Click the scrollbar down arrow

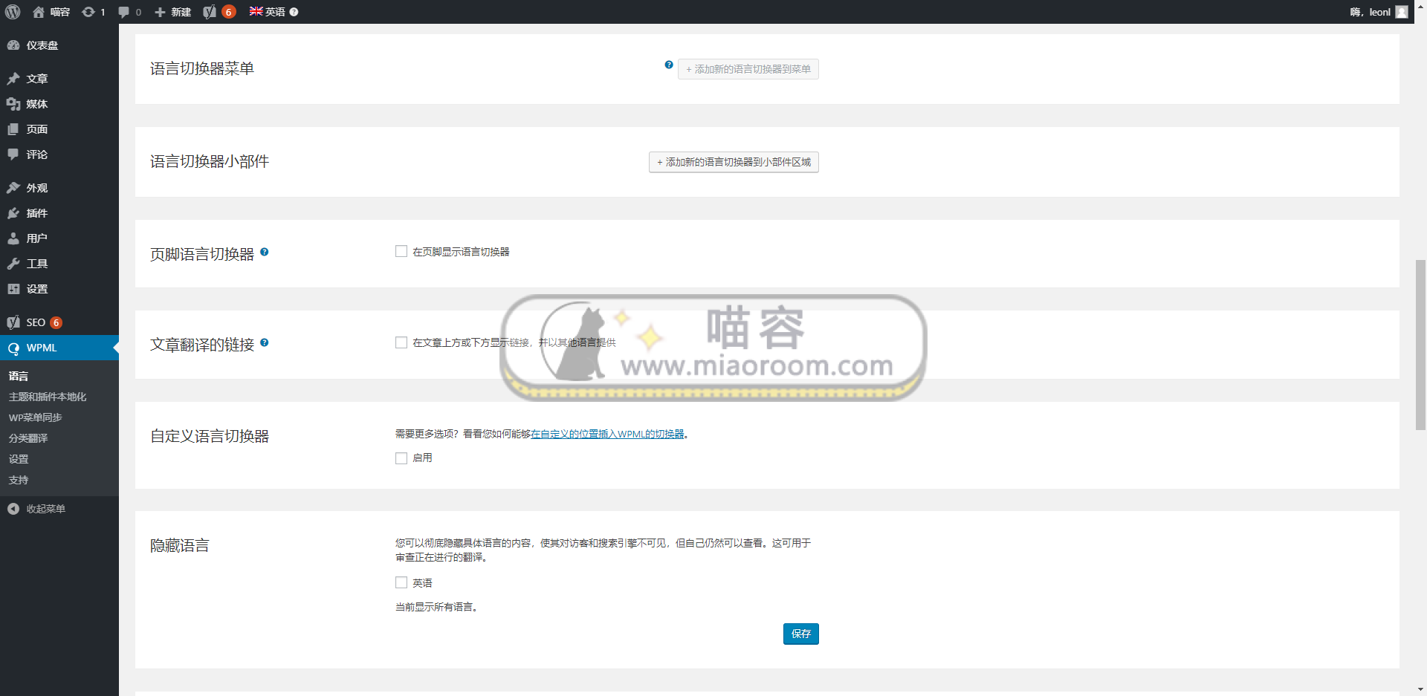click(x=1420, y=689)
